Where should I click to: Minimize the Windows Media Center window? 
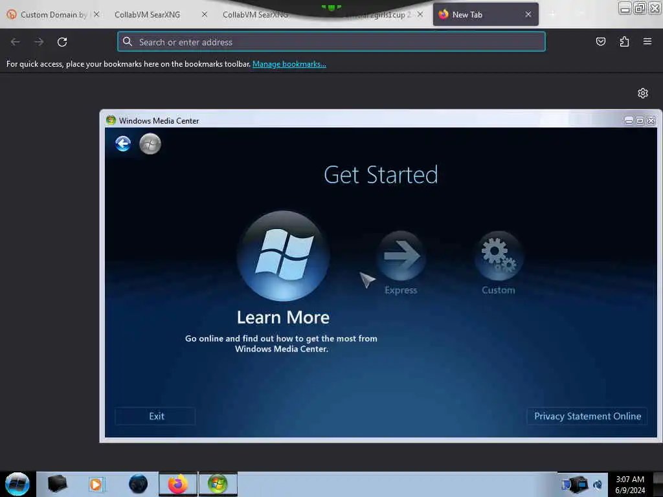click(629, 121)
